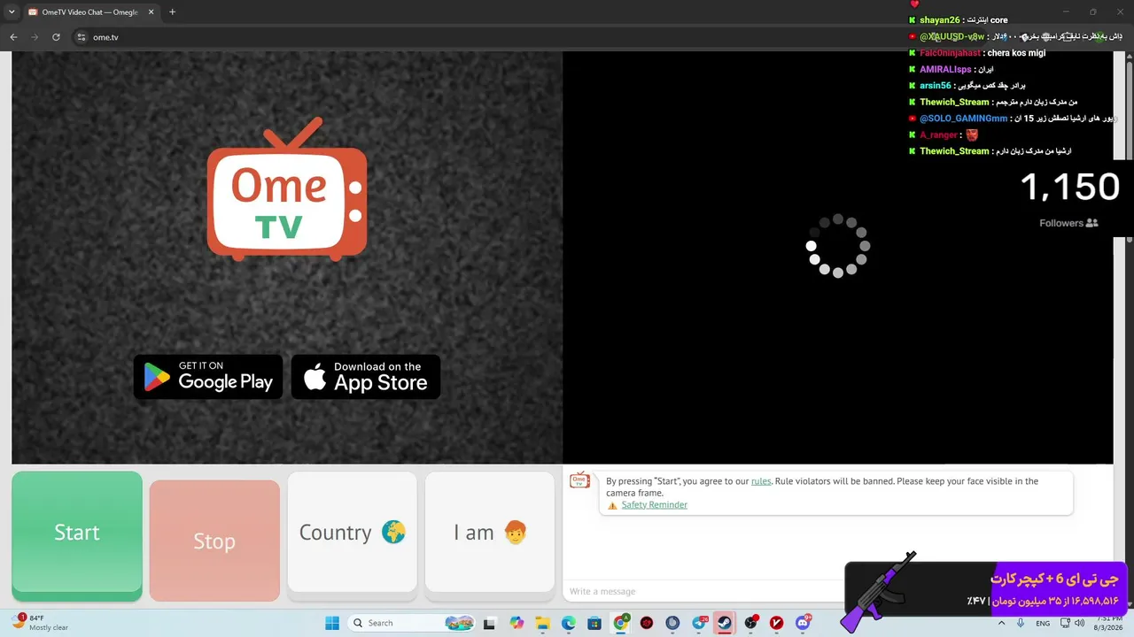1134x637 pixels.
Task: Open Microsoft Store from the taskbar
Action: point(594,624)
